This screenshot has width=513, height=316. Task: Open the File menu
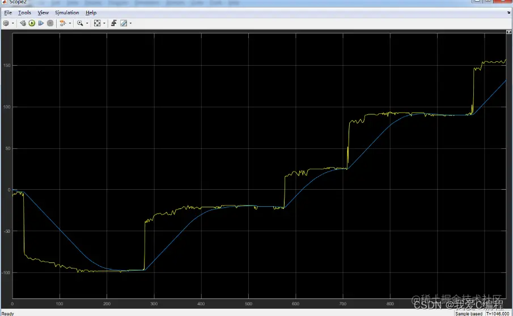(x=8, y=12)
